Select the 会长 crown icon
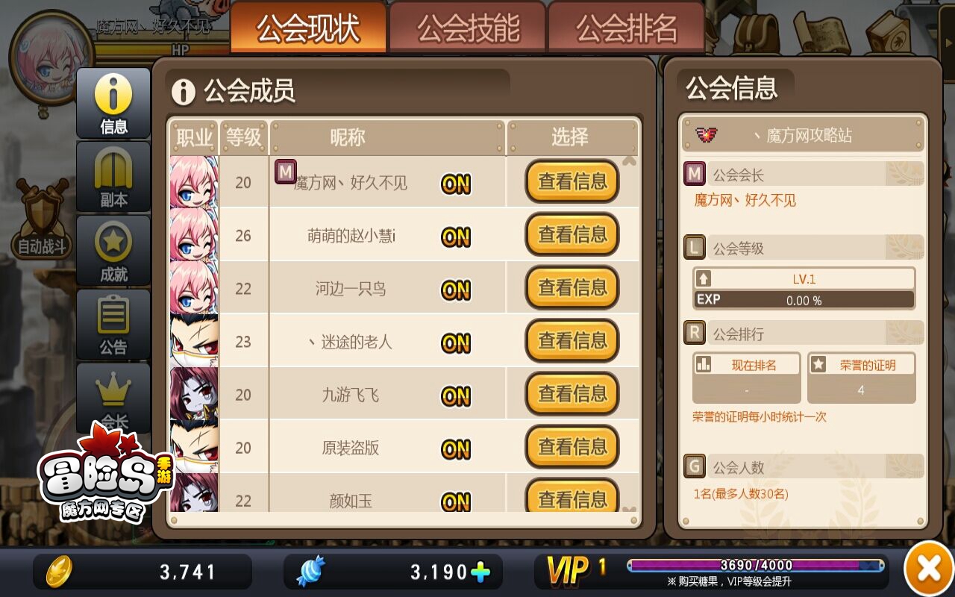The width and height of the screenshot is (955, 597). point(113,397)
